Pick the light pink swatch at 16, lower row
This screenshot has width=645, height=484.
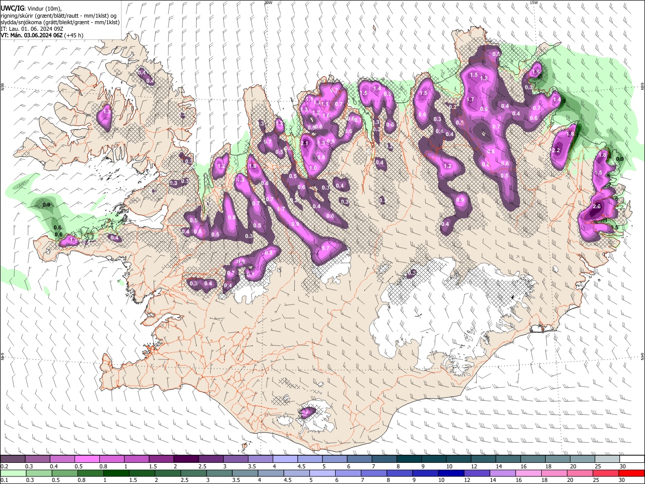pyautogui.click(x=529, y=473)
